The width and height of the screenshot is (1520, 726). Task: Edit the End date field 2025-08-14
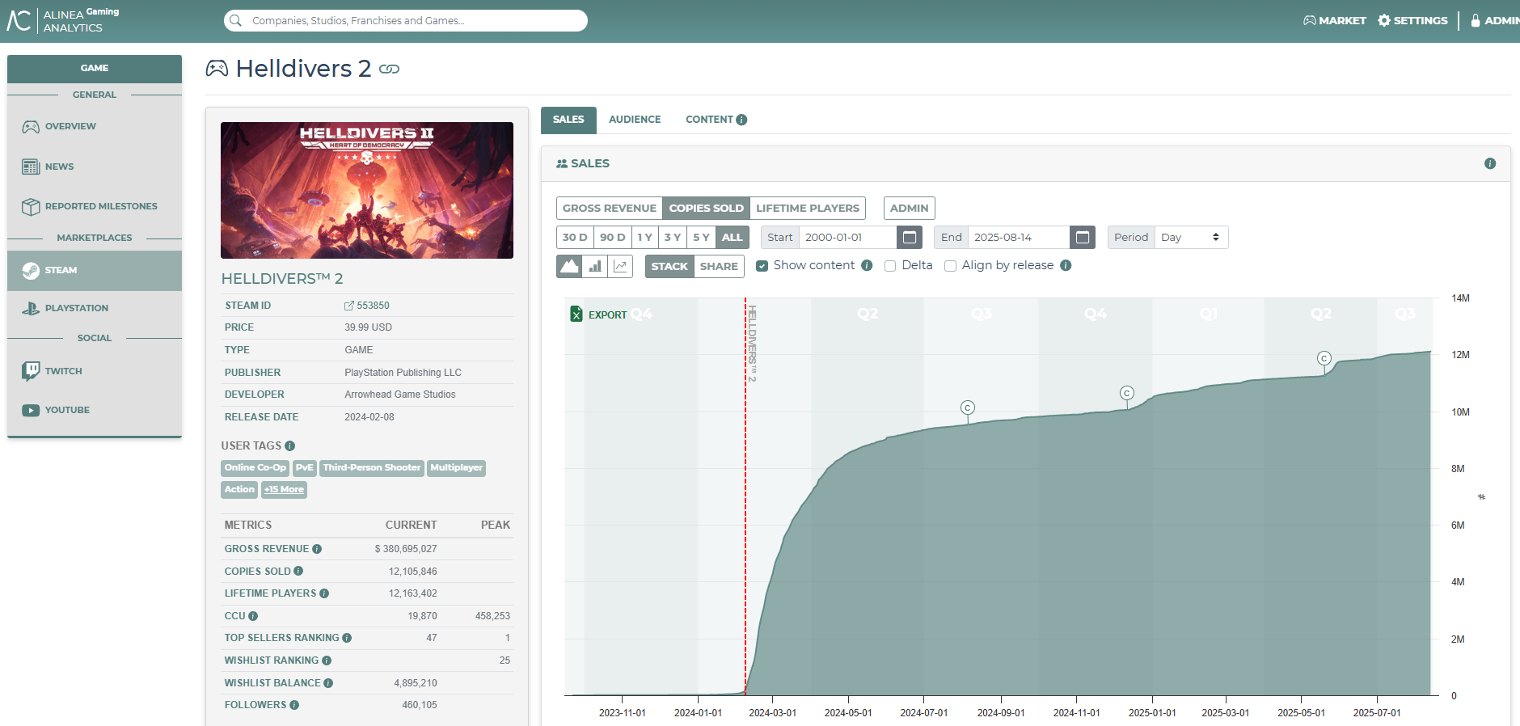click(1019, 237)
